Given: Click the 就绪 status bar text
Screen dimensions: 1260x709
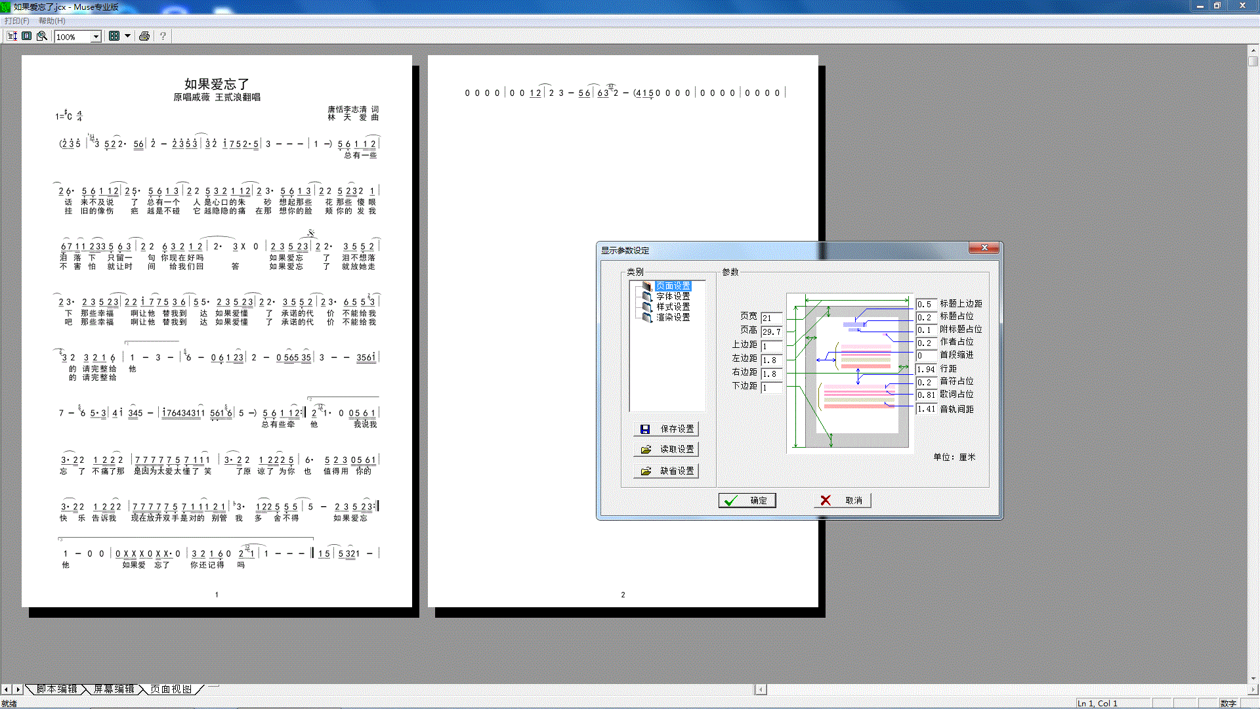Looking at the screenshot, I should tap(9, 703).
